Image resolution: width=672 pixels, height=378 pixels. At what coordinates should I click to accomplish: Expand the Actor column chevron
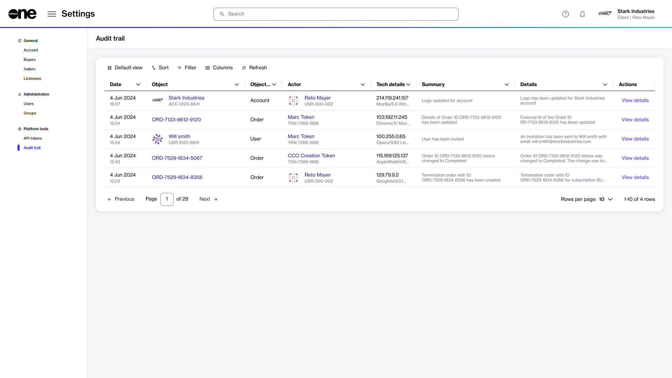363,85
